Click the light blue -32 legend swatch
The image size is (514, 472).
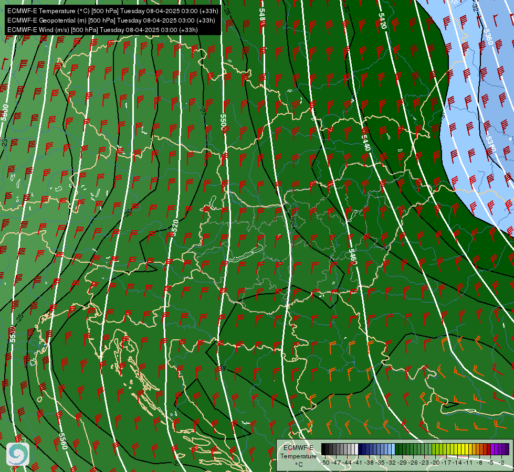(x=393, y=449)
